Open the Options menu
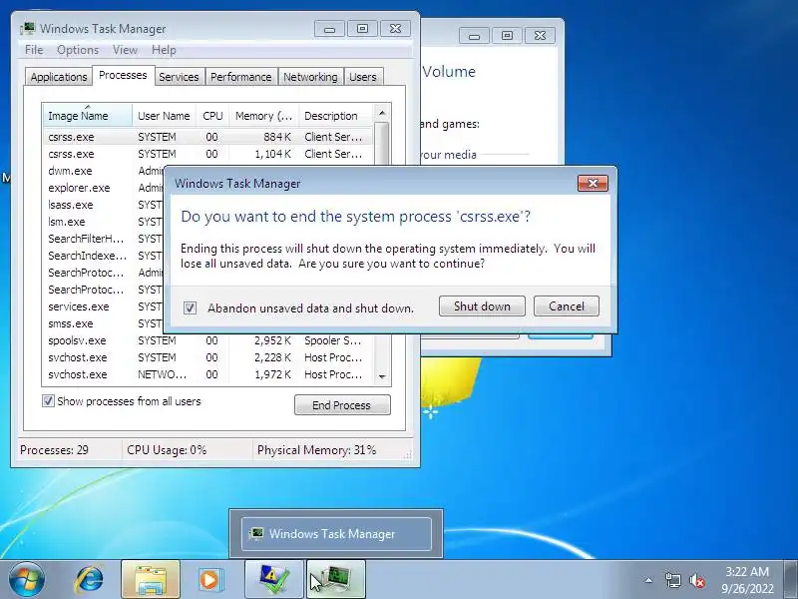Image resolution: width=798 pixels, height=599 pixels. point(78,50)
